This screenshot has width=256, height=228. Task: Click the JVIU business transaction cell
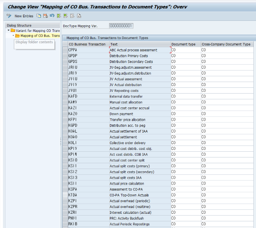pyautogui.click(x=89, y=79)
